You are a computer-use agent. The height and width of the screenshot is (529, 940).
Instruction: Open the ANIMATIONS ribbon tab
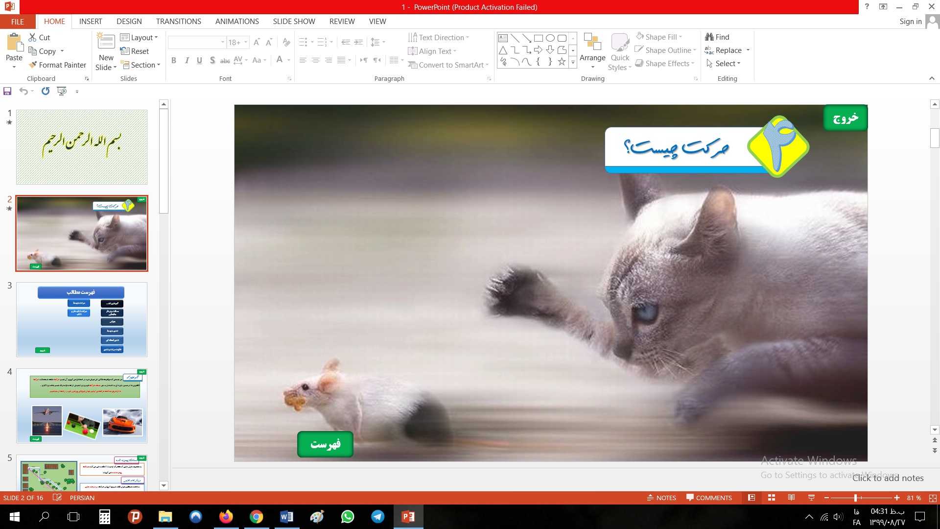237,22
